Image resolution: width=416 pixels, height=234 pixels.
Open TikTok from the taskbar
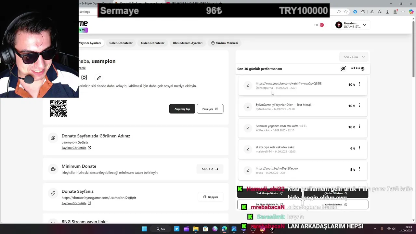[272, 229]
